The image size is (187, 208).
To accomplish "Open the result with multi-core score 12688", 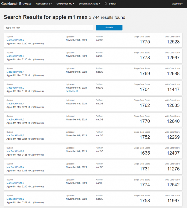I will pyautogui.click(x=15, y=72).
